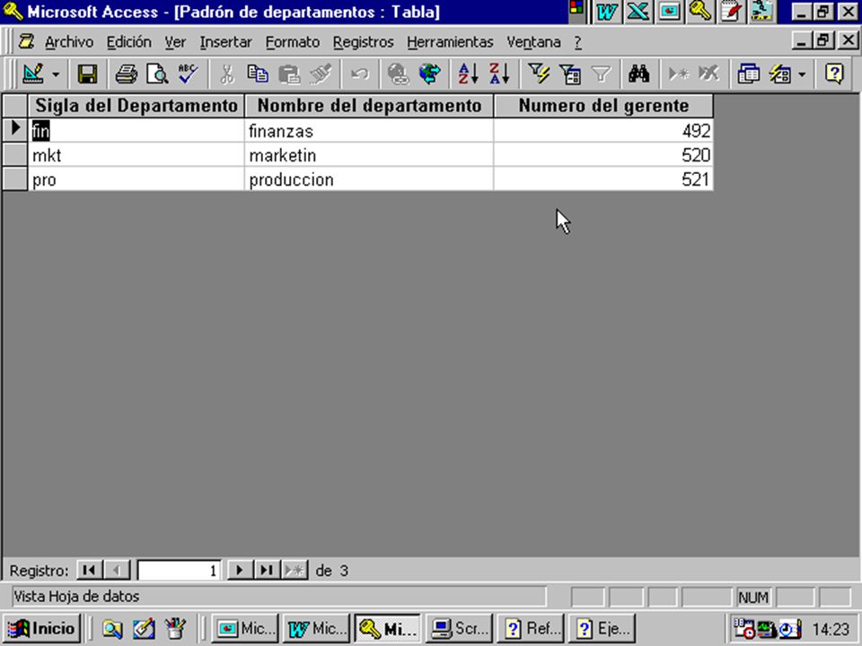Show the Database window icon
Viewport: 862px width, 646px height.
click(x=748, y=74)
